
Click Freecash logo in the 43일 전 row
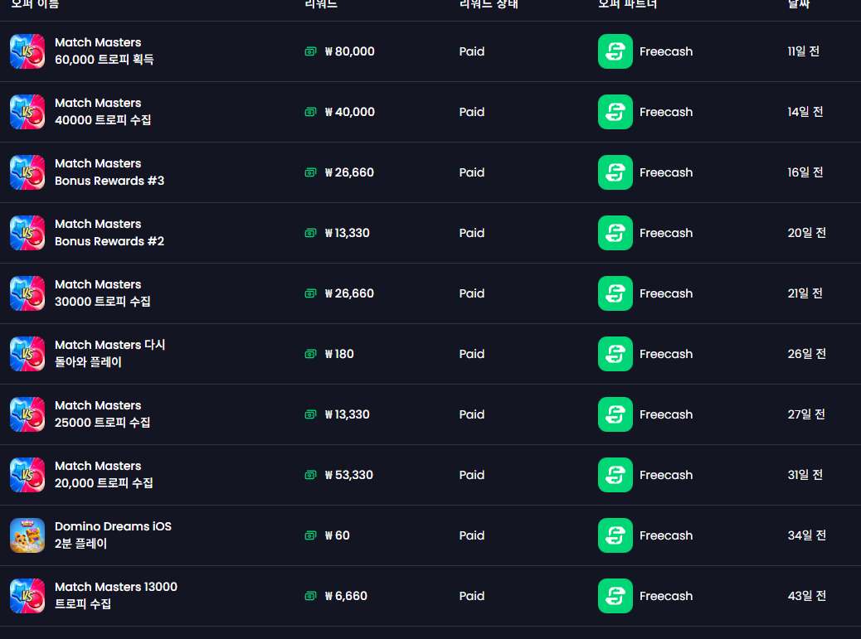(615, 596)
